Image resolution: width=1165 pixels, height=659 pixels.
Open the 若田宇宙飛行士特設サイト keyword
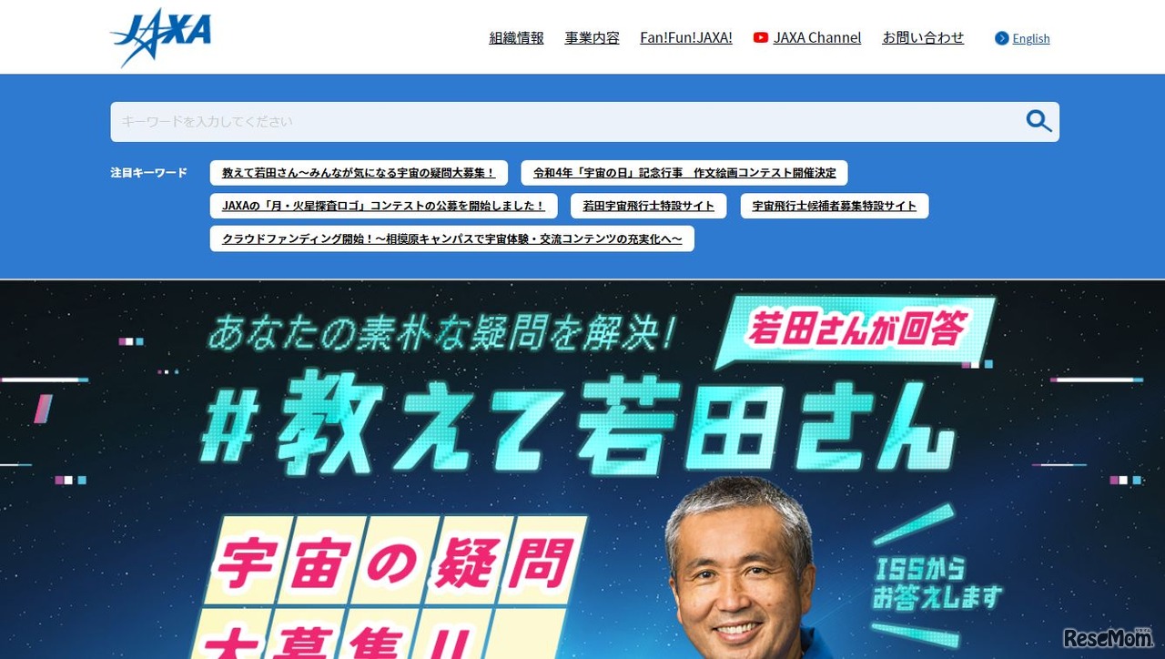[x=649, y=206]
